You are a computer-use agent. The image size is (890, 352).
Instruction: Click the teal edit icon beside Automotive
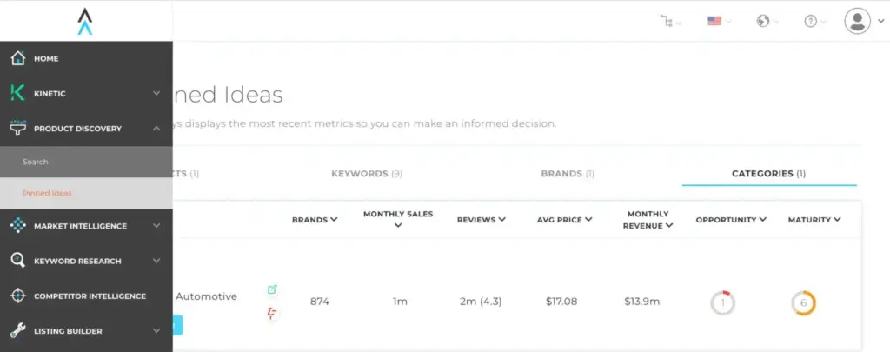coord(272,289)
